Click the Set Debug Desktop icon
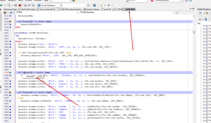211x123 pixels. tap(190, 1)
